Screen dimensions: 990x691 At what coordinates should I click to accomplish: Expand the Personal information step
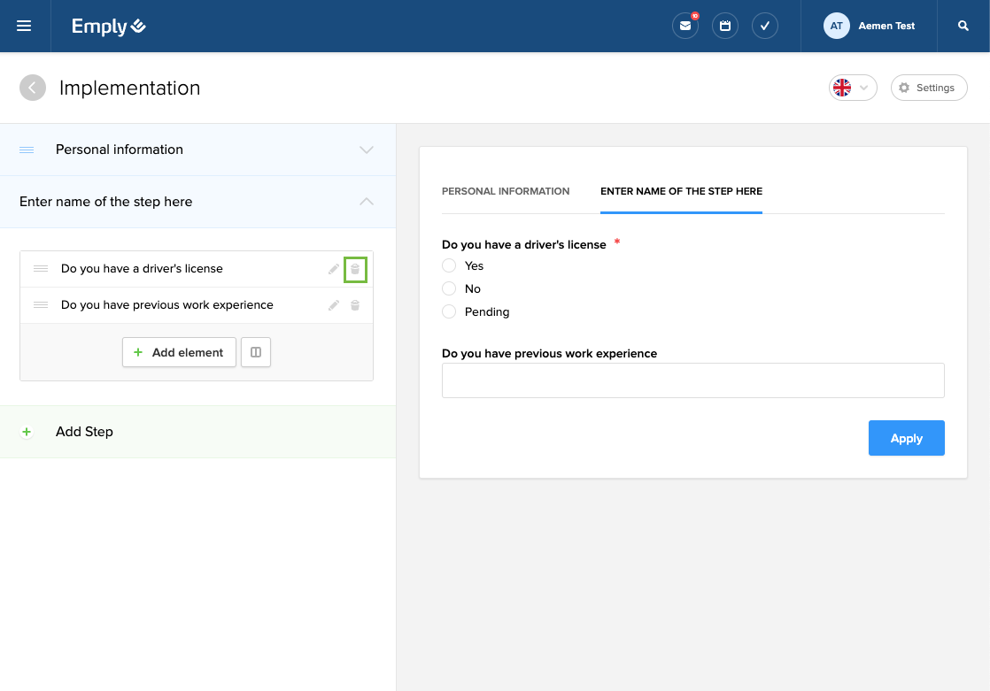pyautogui.click(x=366, y=150)
